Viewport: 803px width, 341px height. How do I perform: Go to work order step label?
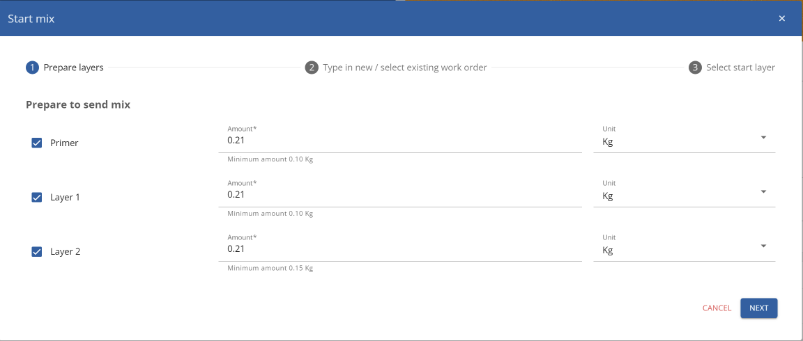point(404,68)
